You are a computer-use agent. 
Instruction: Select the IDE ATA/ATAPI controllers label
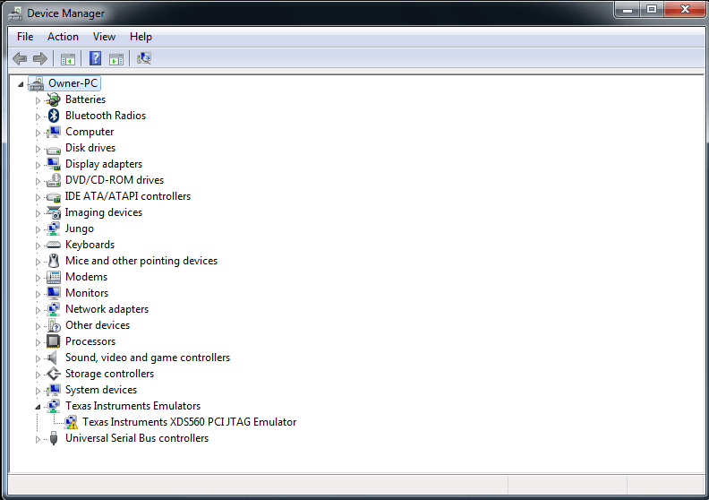tap(128, 196)
